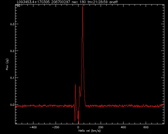Click the Helio vel (km/s) x-axis label
Screen dimensions: 168x134
(90, 131)
